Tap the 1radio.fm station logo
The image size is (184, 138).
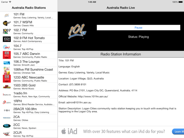(x=7, y=95)
